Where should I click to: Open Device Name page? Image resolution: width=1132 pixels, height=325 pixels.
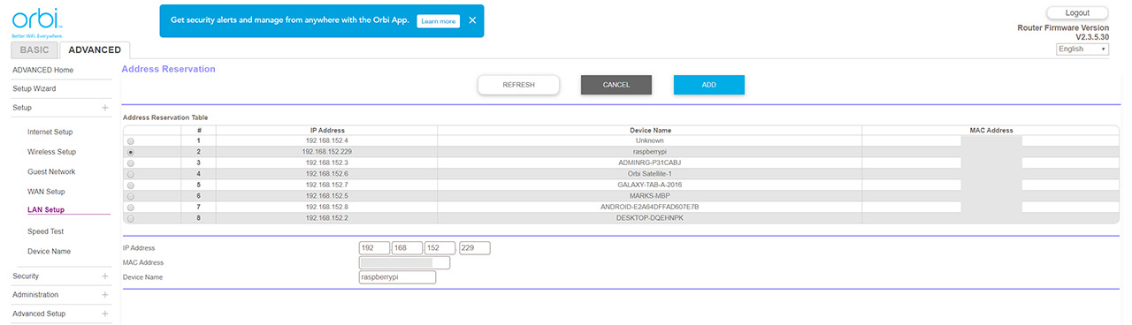tap(49, 252)
